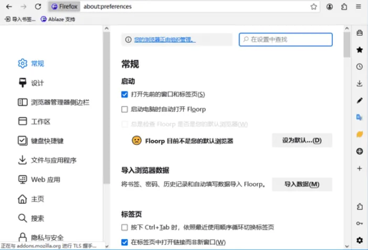Open bookmarks star panel in sidebar
Screen dimensions: 368x250
point(360,49)
